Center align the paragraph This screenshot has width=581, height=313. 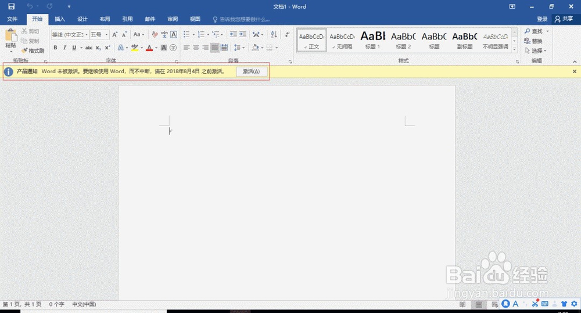(196, 48)
